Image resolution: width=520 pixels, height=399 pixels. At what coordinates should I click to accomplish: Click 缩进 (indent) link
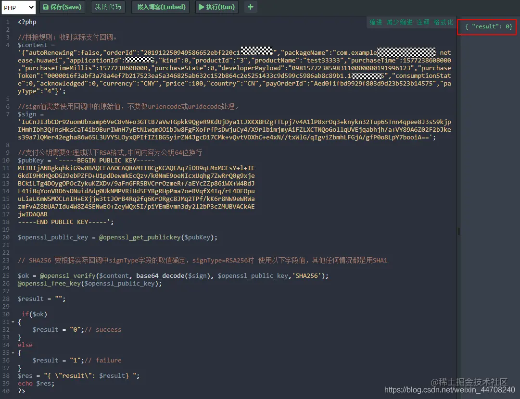pos(376,22)
